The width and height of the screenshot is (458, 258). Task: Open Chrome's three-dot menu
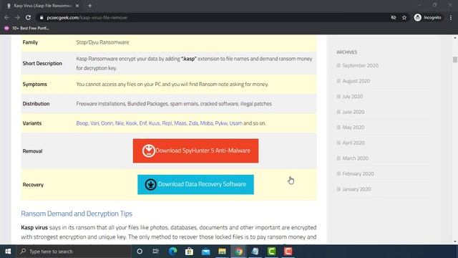coord(451,17)
